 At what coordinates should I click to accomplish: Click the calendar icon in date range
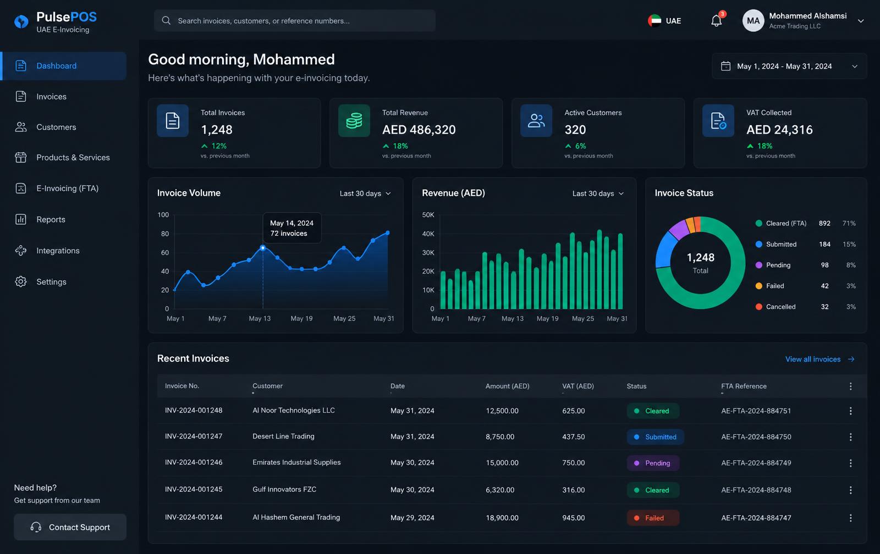[725, 66]
